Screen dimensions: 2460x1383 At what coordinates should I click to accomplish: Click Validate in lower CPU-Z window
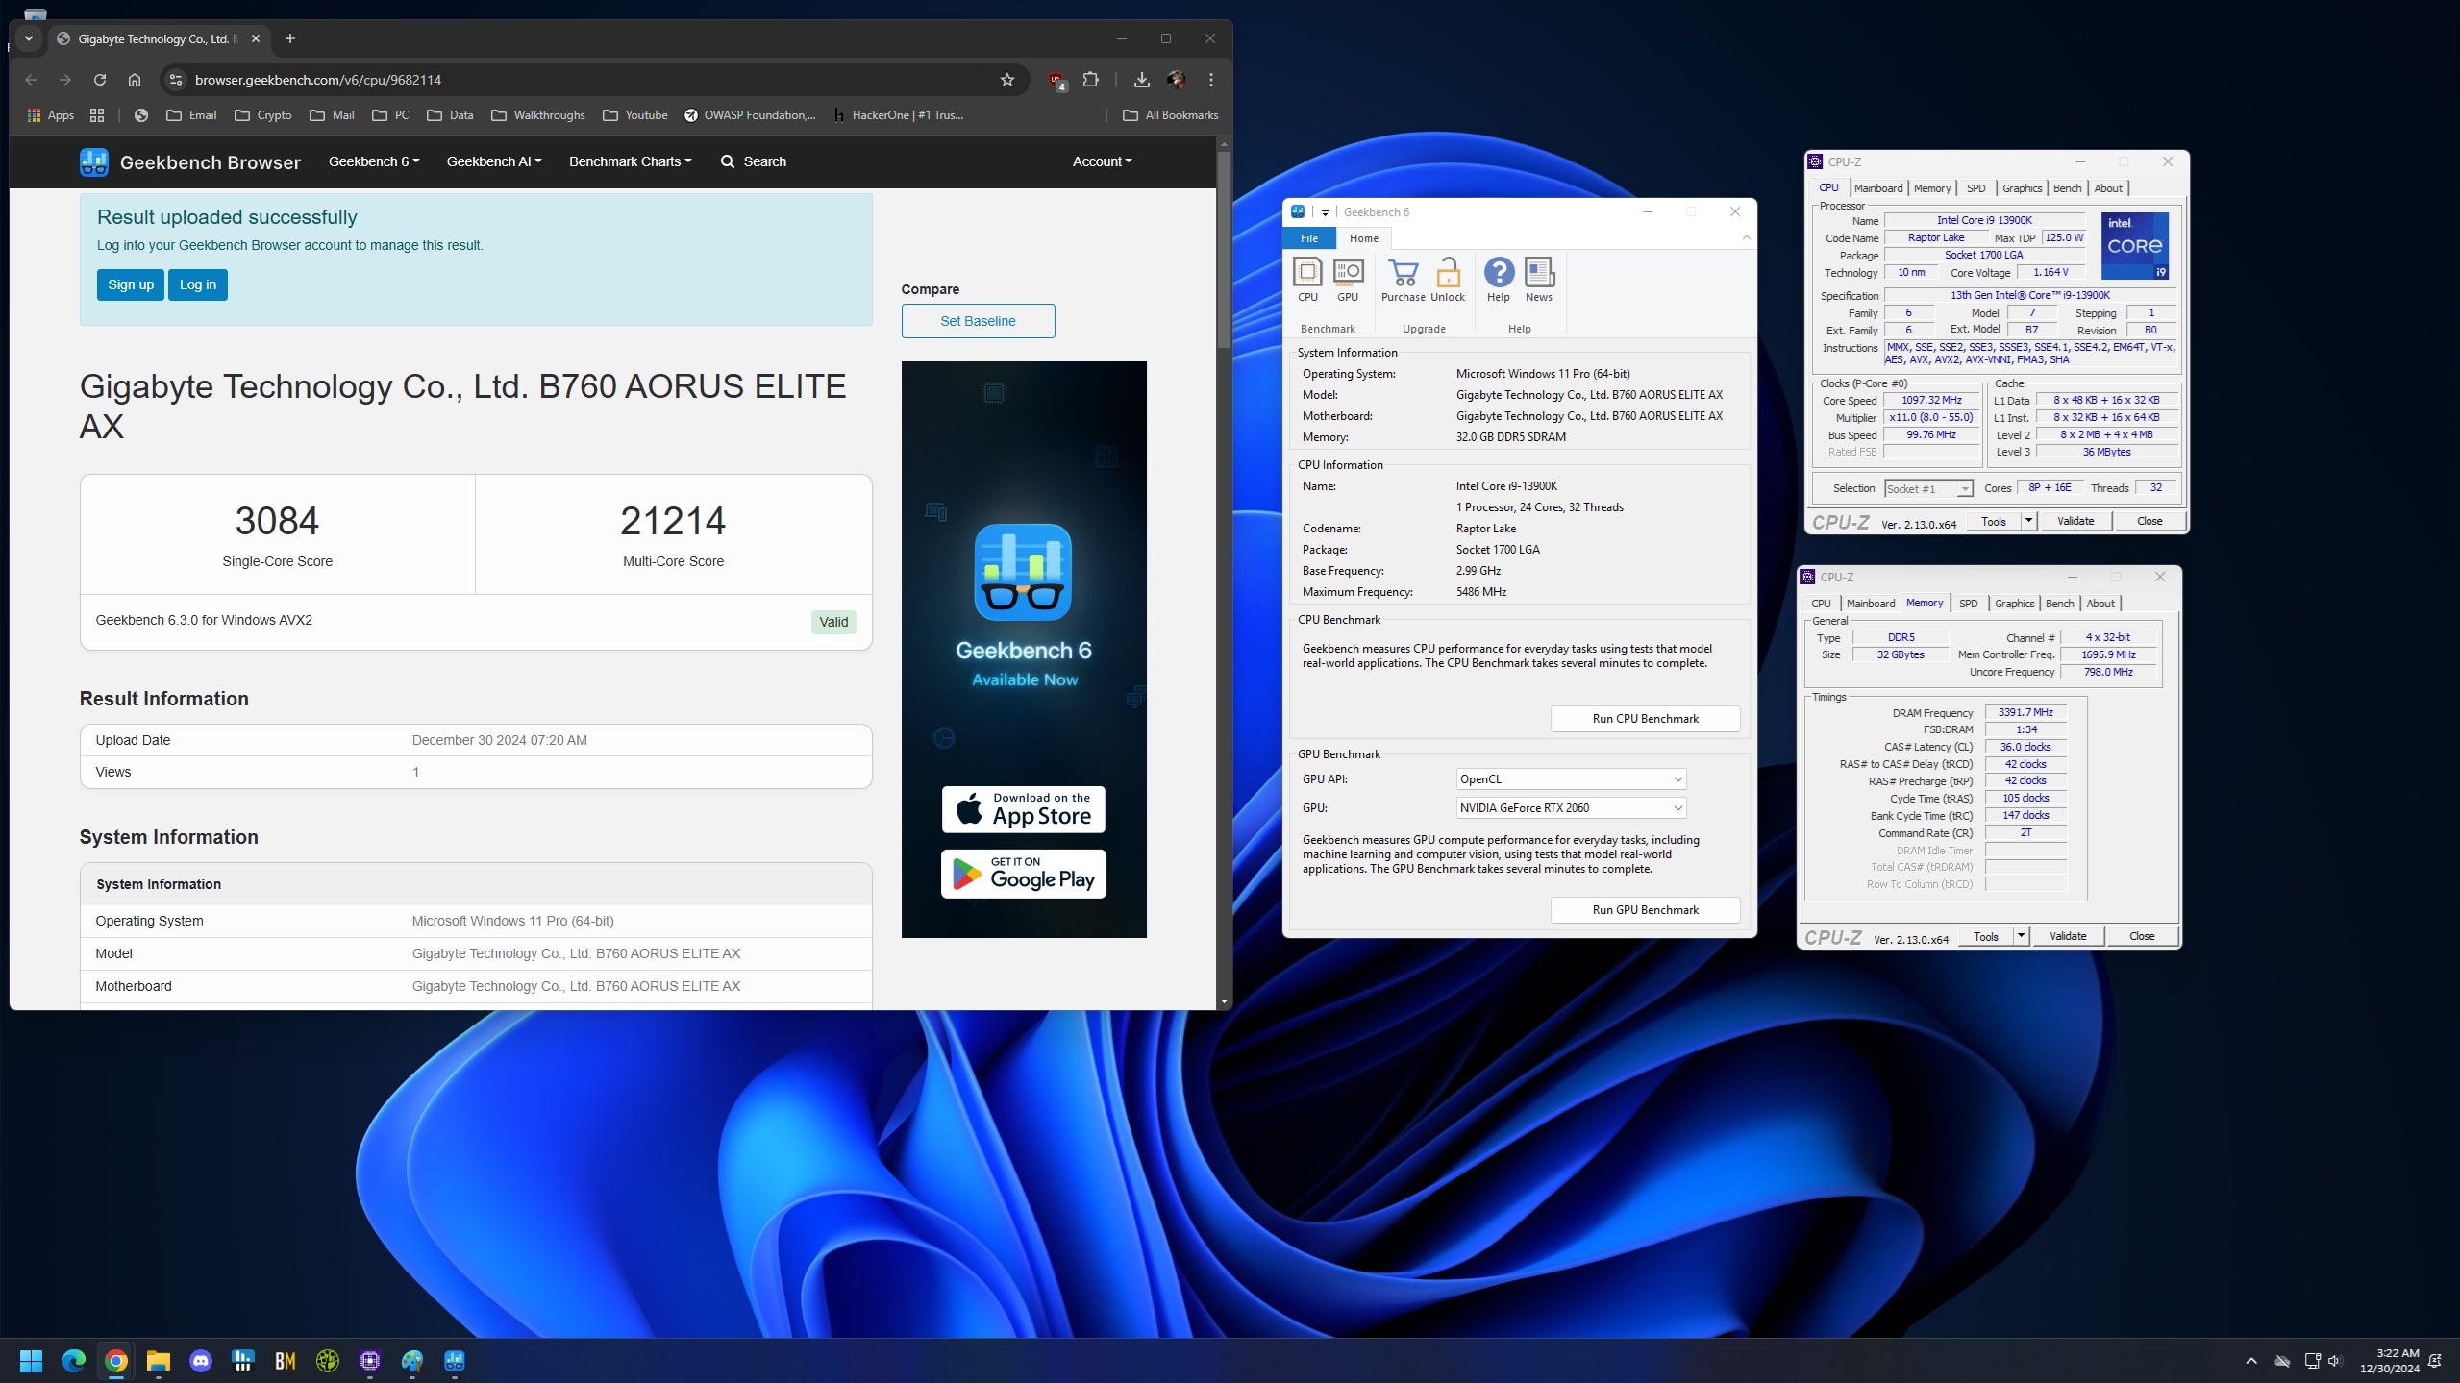tap(2067, 936)
